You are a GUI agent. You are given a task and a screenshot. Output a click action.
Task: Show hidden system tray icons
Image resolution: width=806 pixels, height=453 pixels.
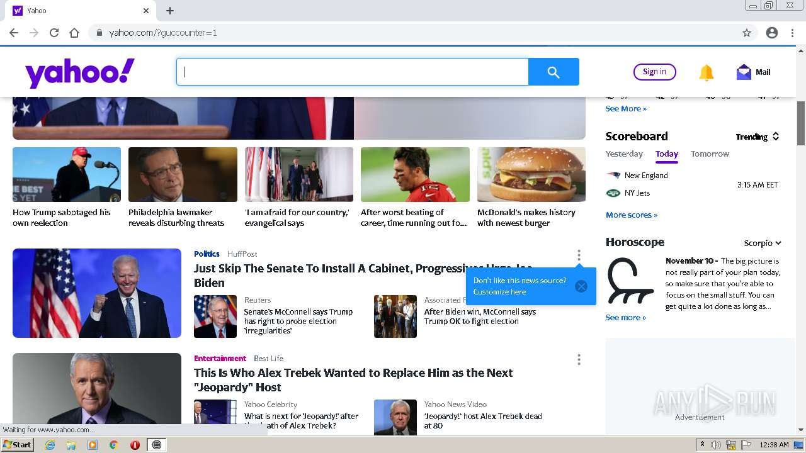[x=702, y=445]
